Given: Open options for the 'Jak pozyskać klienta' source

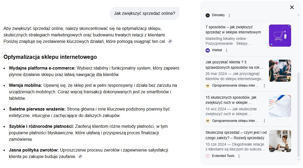Looking at the screenshot, I should [264, 86].
